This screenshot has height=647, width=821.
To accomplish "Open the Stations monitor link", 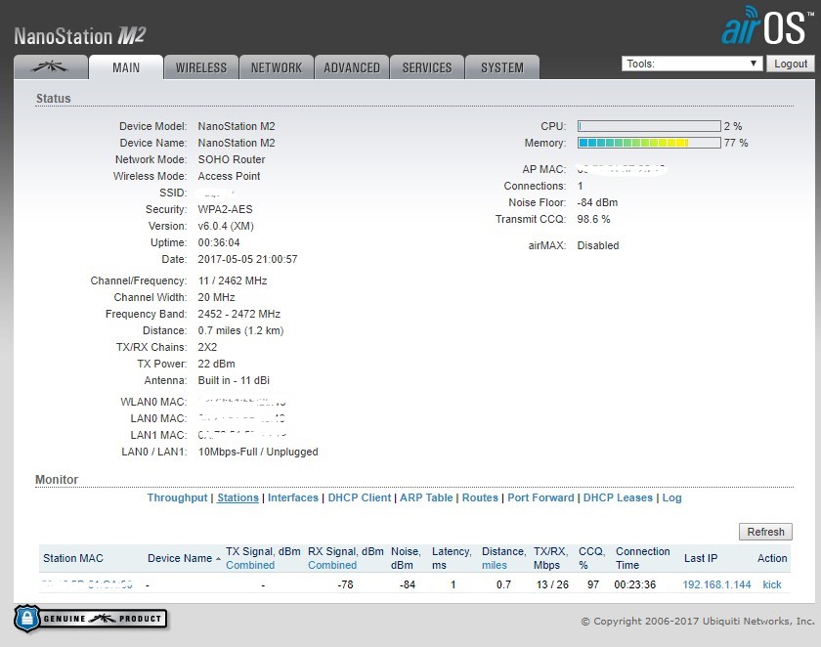I will point(238,497).
